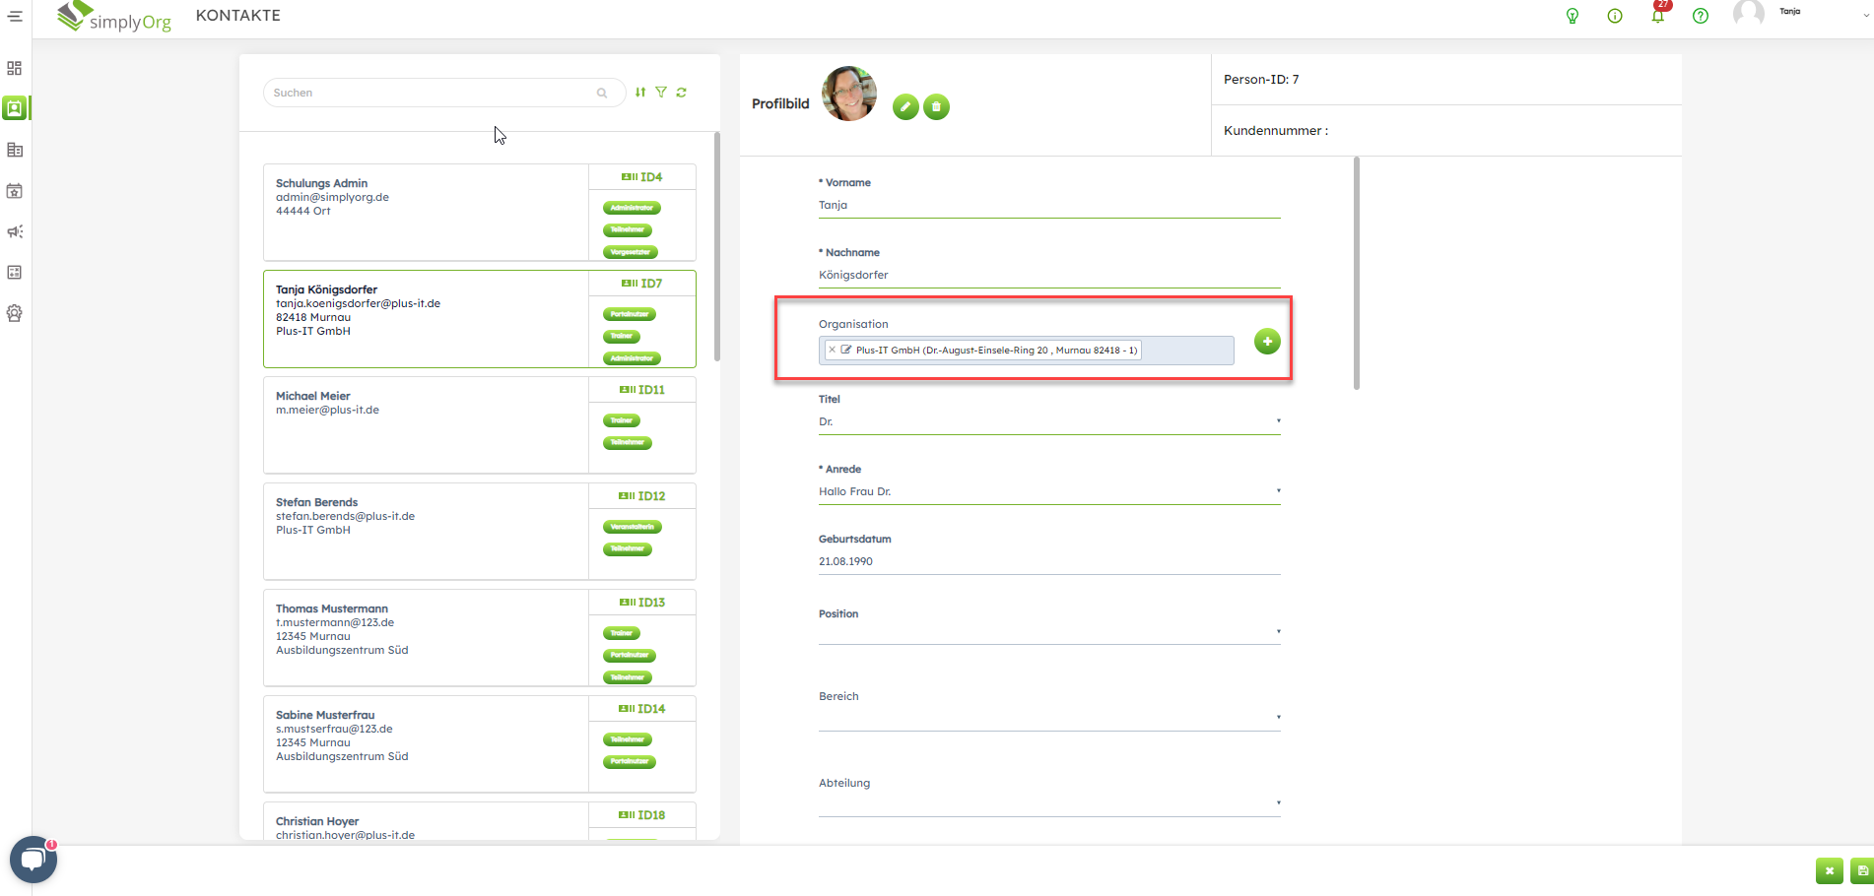Open the notifications bell
Screen dimensions: 1874x896
1658,16
